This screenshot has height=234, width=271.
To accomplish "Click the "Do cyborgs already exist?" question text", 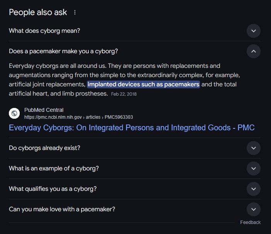I will [x=44, y=148].
